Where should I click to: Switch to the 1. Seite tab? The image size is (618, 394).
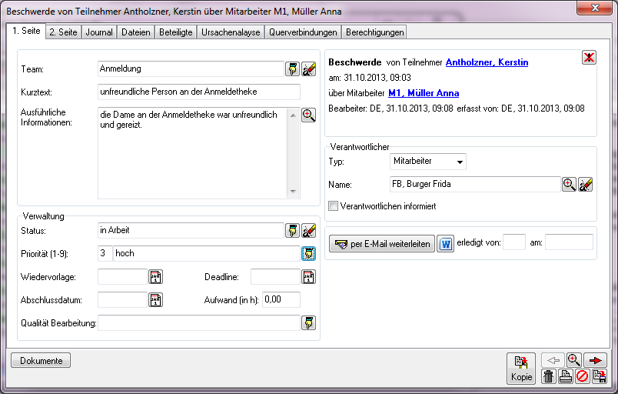(26, 31)
